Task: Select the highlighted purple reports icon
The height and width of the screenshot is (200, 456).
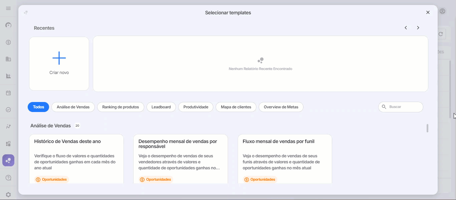Action: click(8, 160)
